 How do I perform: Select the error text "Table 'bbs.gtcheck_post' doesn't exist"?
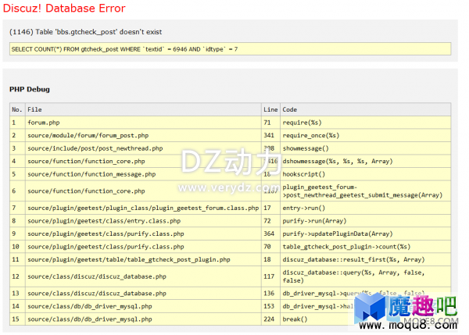[x=98, y=32]
